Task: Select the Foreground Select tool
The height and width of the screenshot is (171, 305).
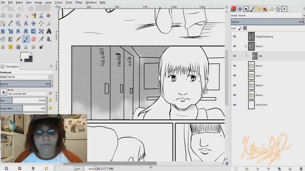Action: [49, 16]
